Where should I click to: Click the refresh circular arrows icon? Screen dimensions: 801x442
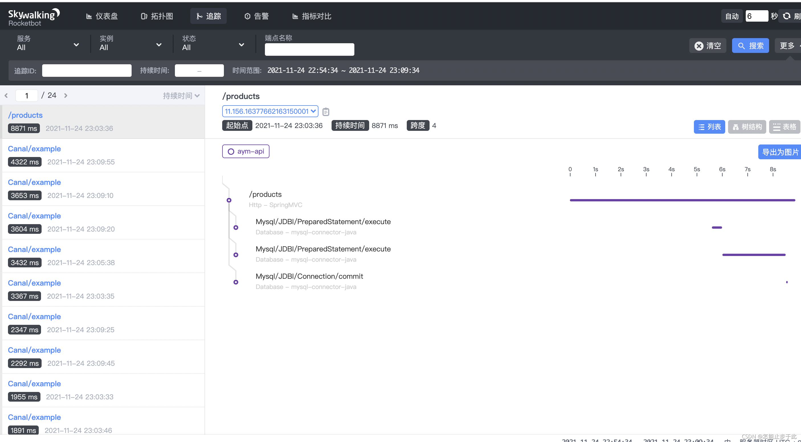[786, 16]
